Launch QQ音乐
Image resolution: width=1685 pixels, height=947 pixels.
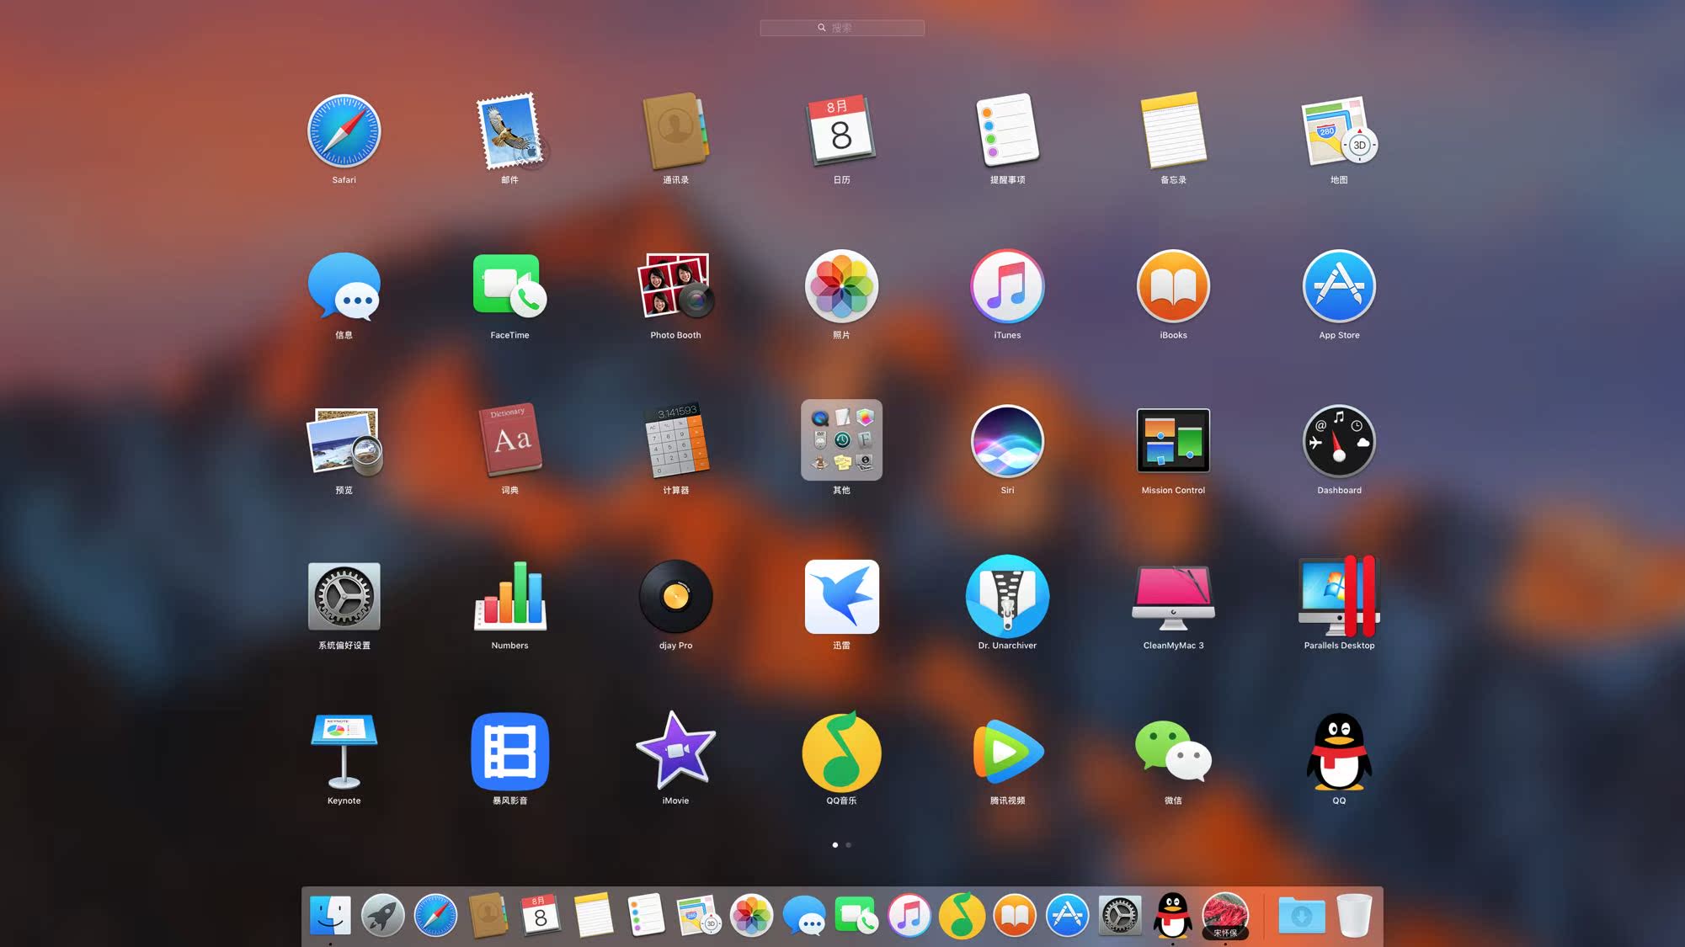coord(840,753)
